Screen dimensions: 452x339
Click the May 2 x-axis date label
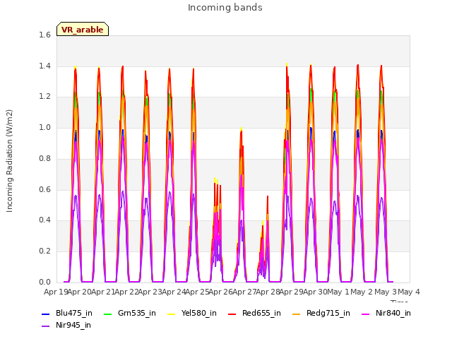(x=362, y=292)
